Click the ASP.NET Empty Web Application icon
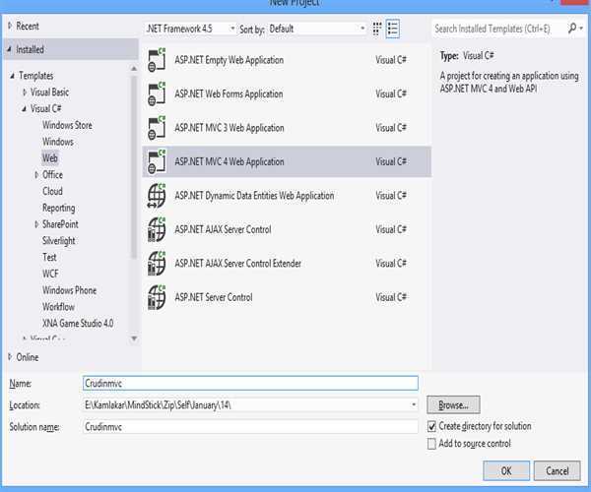Viewport: 591px width, 492px height. pyautogui.click(x=157, y=60)
